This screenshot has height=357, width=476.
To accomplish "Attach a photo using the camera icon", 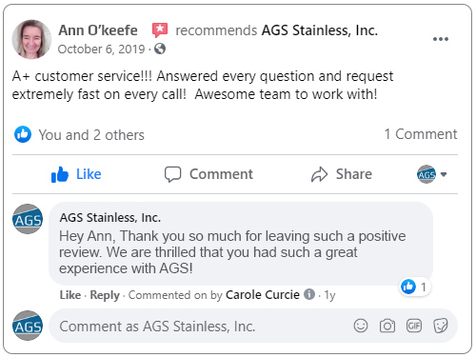I will click(387, 326).
